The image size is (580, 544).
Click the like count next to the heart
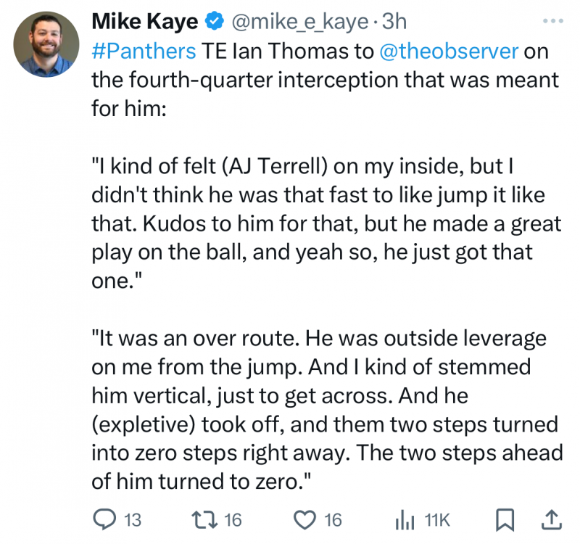(333, 520)
